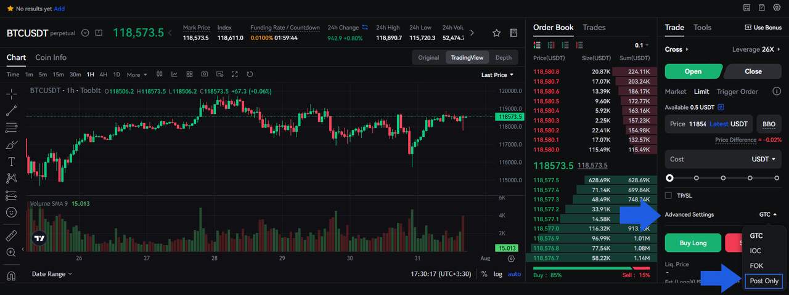Enter fullscreen chart mode

tap(235, 75)
